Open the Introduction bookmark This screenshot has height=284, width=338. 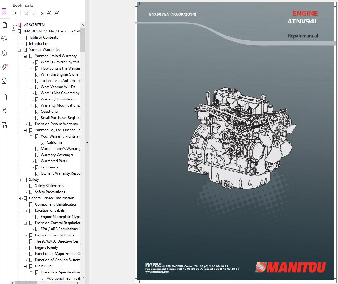pos(39,44)
